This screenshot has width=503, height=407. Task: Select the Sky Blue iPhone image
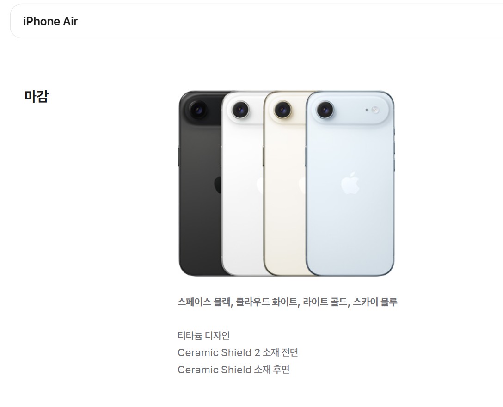[x=350, y=183]
